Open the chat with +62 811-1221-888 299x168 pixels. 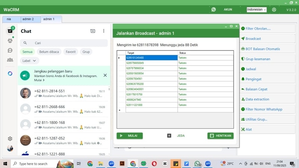(x=64, y=153)
